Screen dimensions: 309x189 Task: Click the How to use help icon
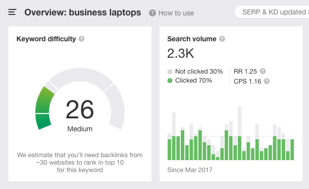point(153,13)
